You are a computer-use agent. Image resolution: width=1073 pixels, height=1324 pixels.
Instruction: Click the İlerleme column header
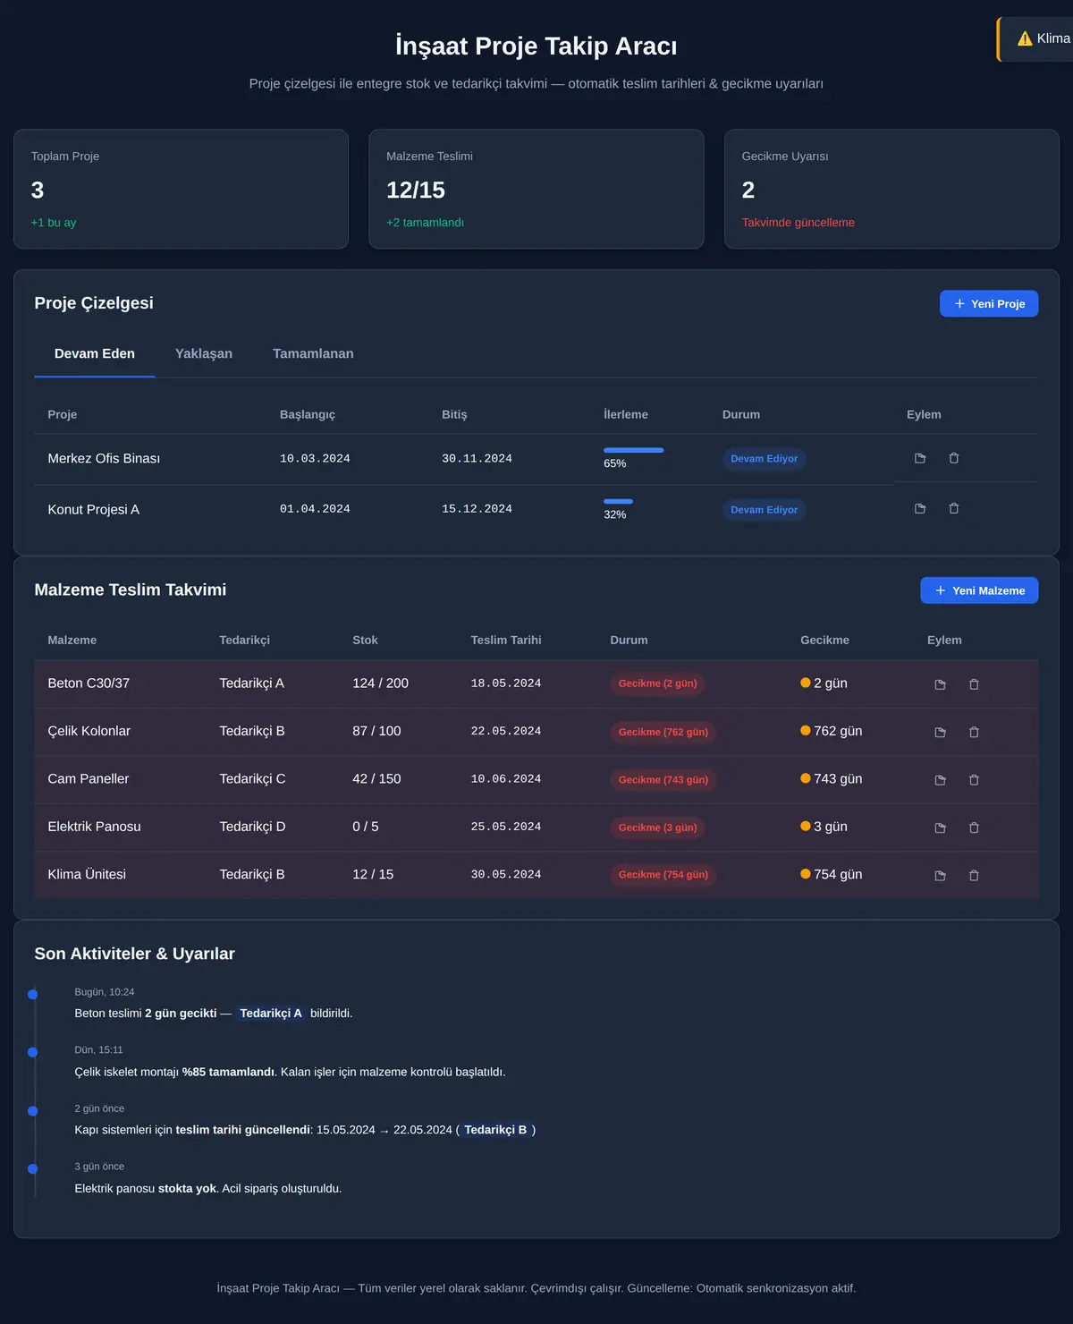click(x=626, y=414)
